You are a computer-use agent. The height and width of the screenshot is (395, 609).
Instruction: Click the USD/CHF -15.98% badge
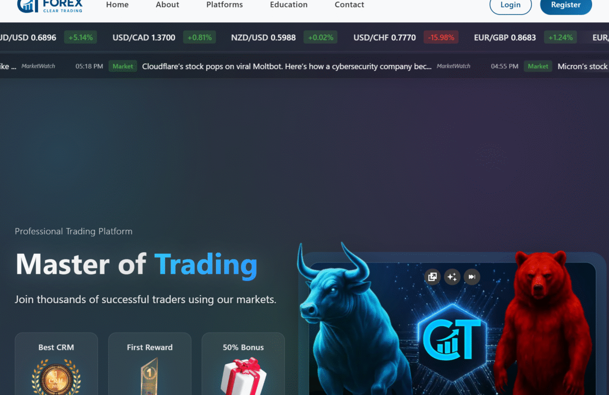point(441,37)
